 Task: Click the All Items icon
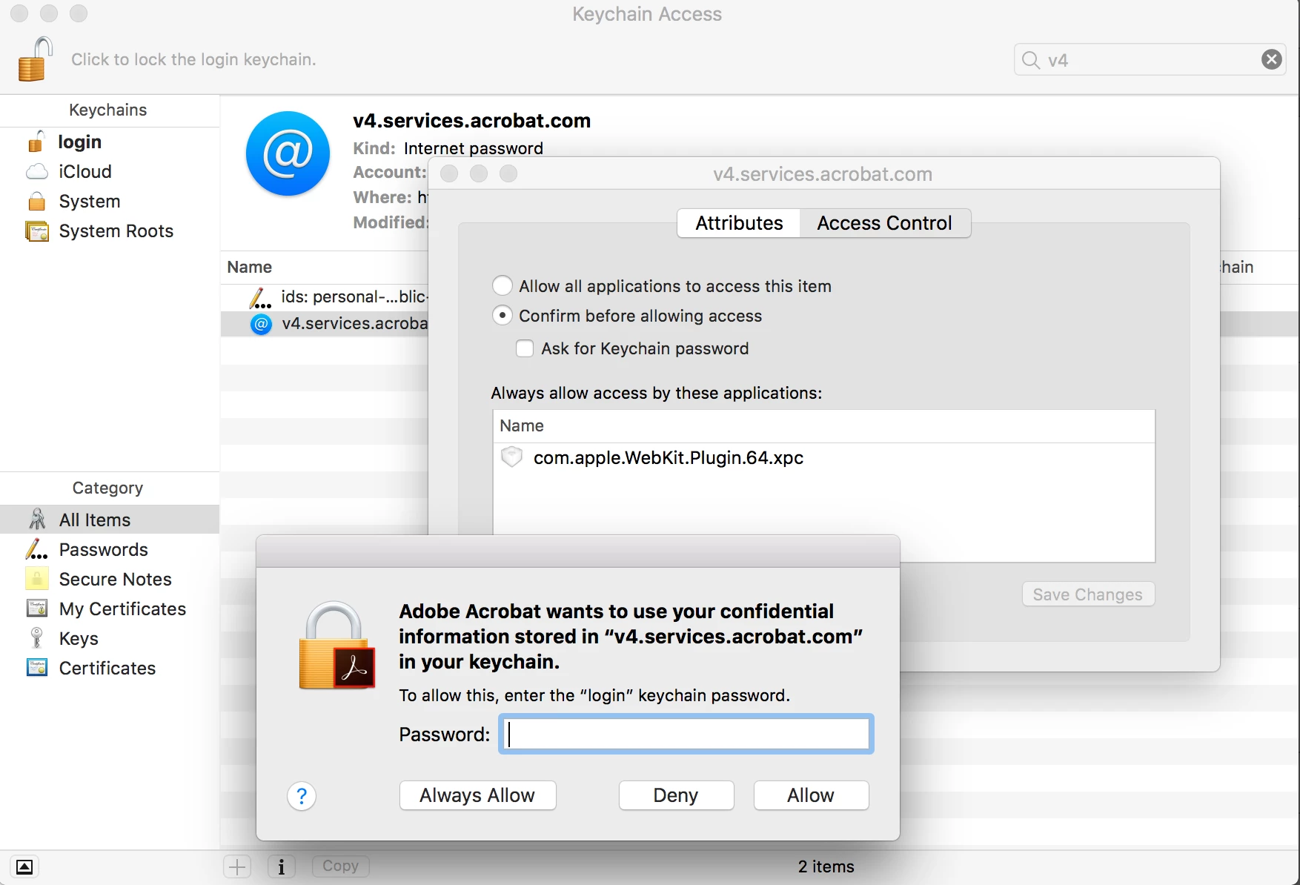point(37,519)
